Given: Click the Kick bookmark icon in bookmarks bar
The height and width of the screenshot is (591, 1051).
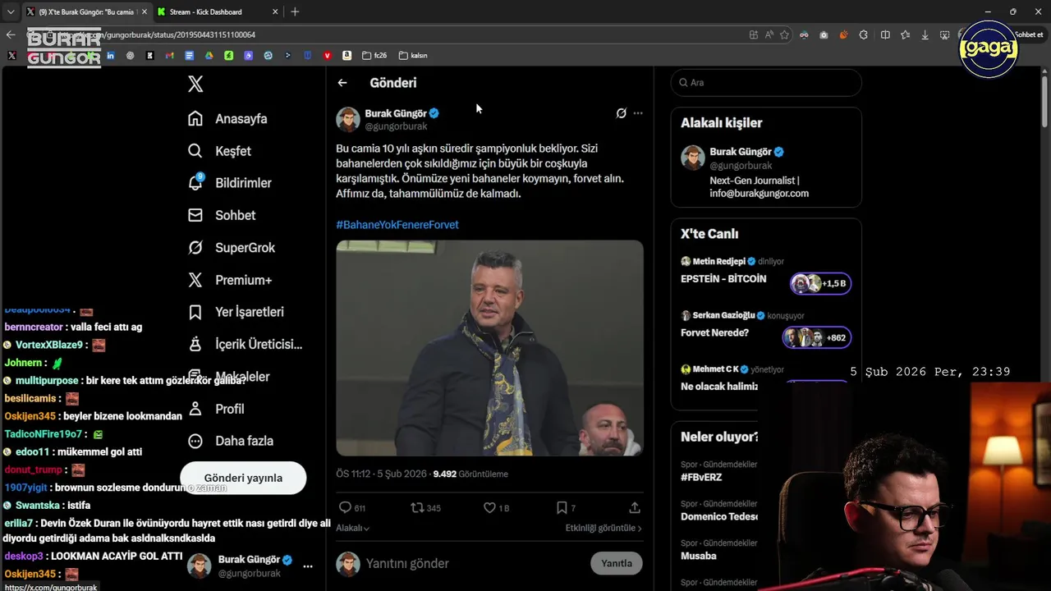Looking at the screenshot, I should (x=149, y=56).
